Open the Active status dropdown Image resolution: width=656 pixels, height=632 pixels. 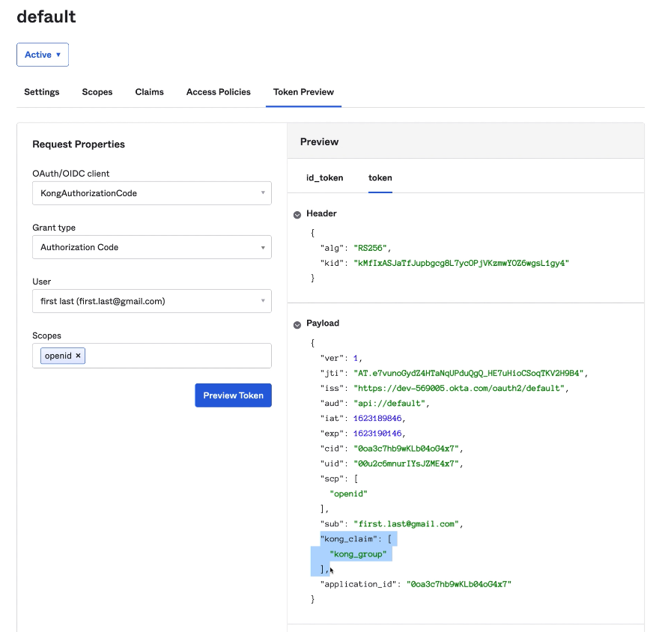pyautogui.click(x=43, y=55)
